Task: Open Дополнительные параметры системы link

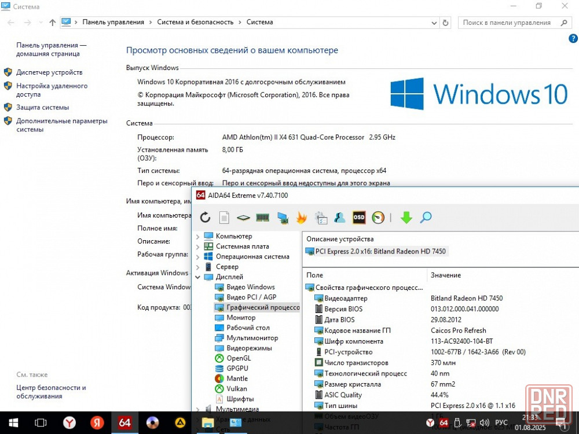Action: [x=62, y=125]
